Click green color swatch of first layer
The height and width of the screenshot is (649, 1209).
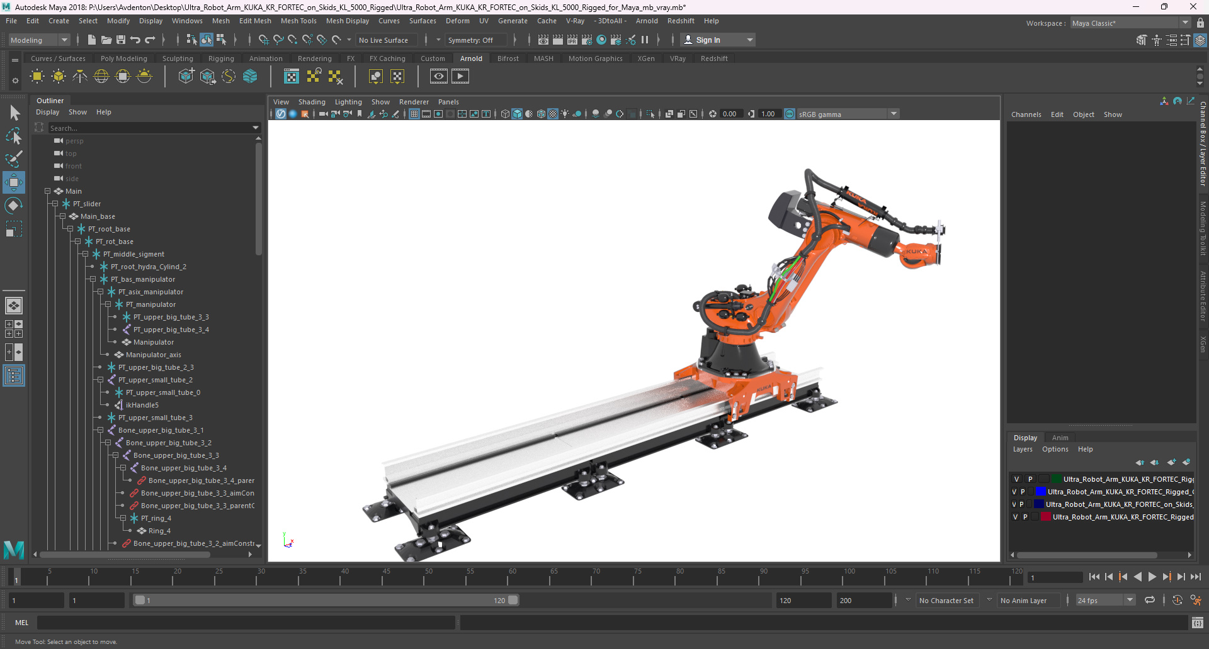coord(1057,479)
